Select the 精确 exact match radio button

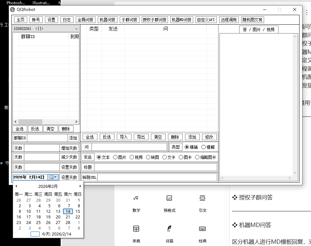pos(187,147)
